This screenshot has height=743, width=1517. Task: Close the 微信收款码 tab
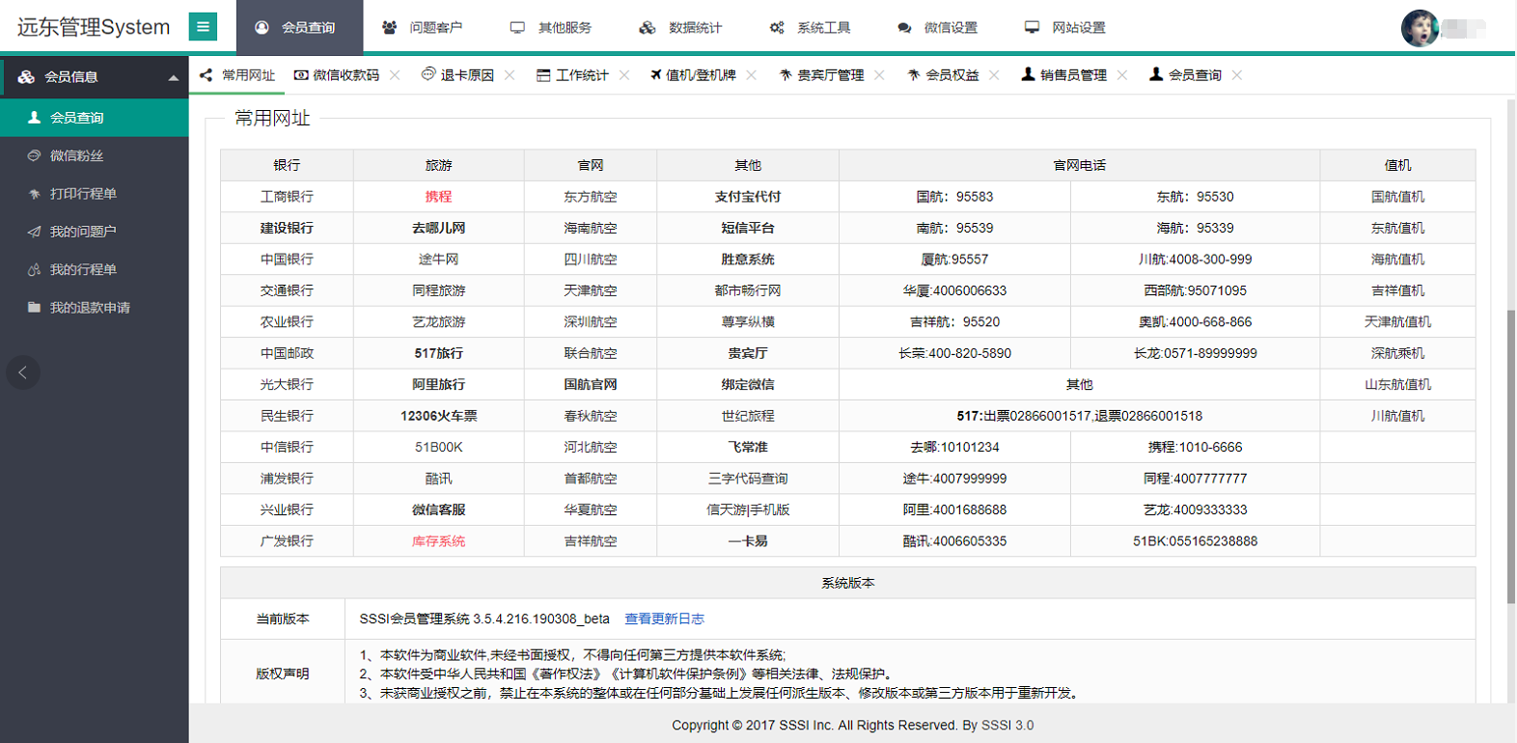[395, 75]
